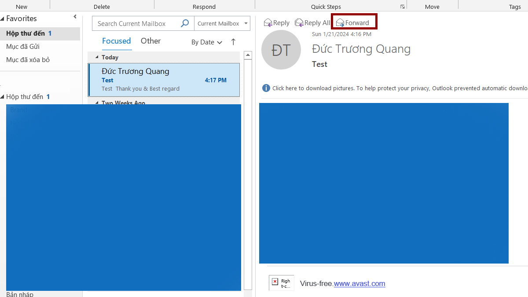Click the date Sun 1/21/2024 4:16 PM

coord(341,34)
